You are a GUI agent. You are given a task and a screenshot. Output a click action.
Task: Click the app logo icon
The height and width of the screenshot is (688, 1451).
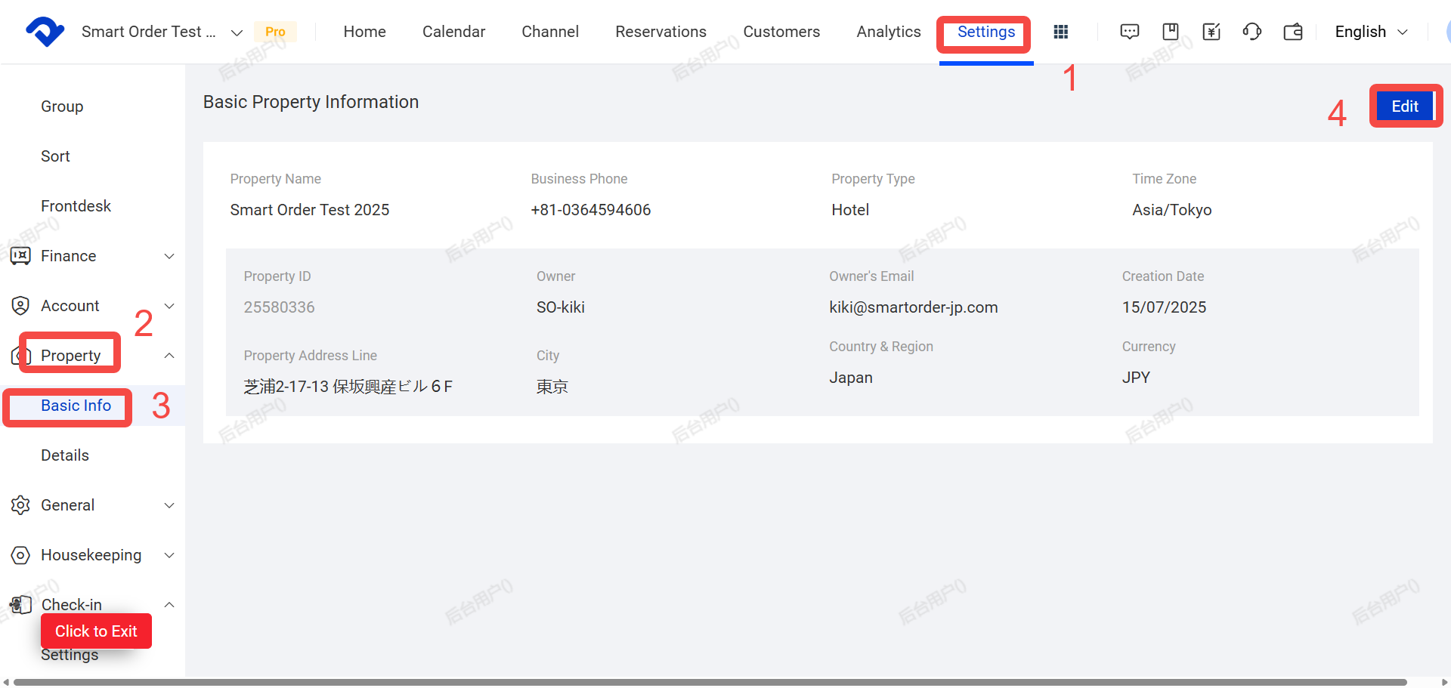45,32
